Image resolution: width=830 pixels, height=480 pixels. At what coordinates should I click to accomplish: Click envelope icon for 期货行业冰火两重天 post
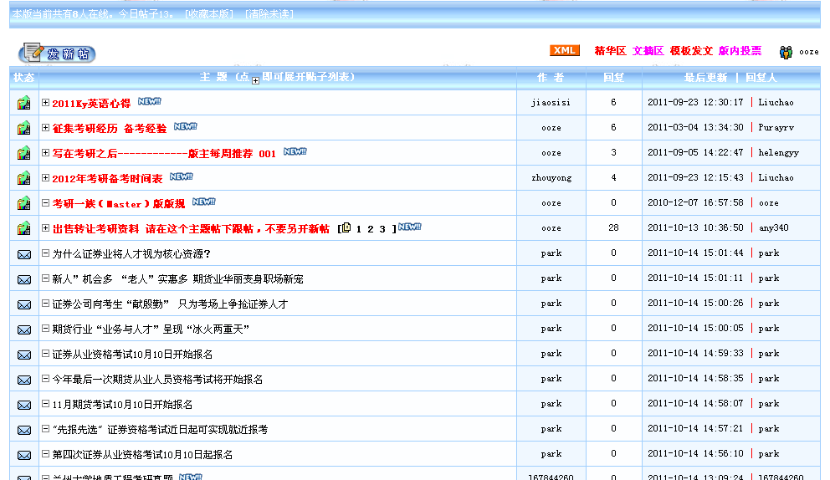tap(24, 329)
